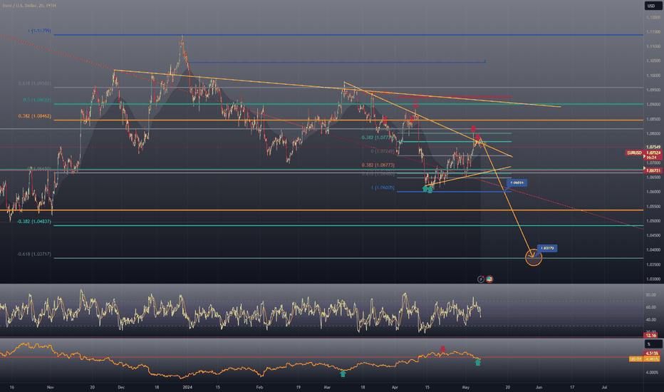Viewport: 664px width, 392px height.
Task: Click the -0.382 (1.04837) Fibonacci label
Action: [34, 221]
